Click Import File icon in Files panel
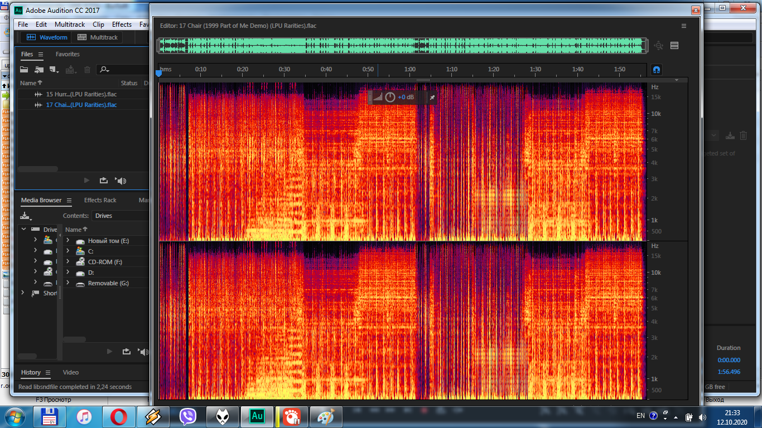 click(38, 70)
